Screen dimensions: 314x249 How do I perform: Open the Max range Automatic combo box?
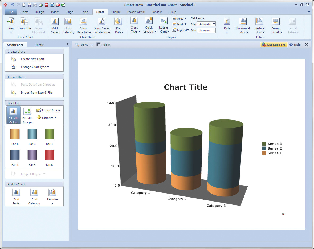click(x=206, y=24)
